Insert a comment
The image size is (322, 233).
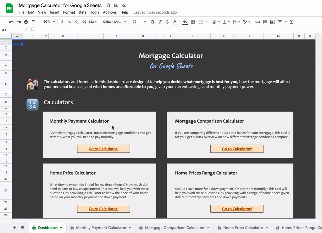[x=265, y=22]
